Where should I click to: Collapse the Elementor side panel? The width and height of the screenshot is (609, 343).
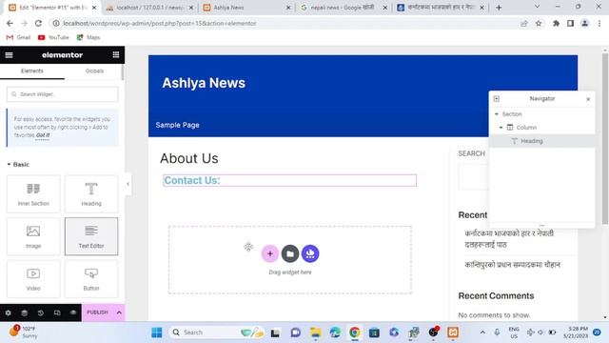(128, 184)
